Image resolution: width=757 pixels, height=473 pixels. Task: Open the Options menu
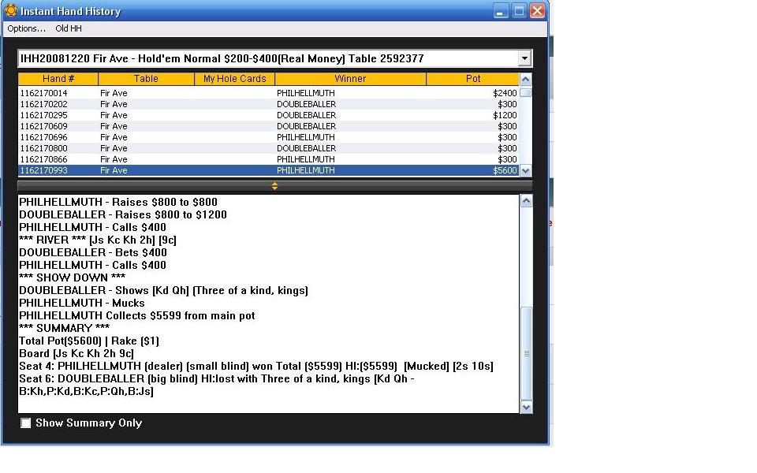click(27, 28)
